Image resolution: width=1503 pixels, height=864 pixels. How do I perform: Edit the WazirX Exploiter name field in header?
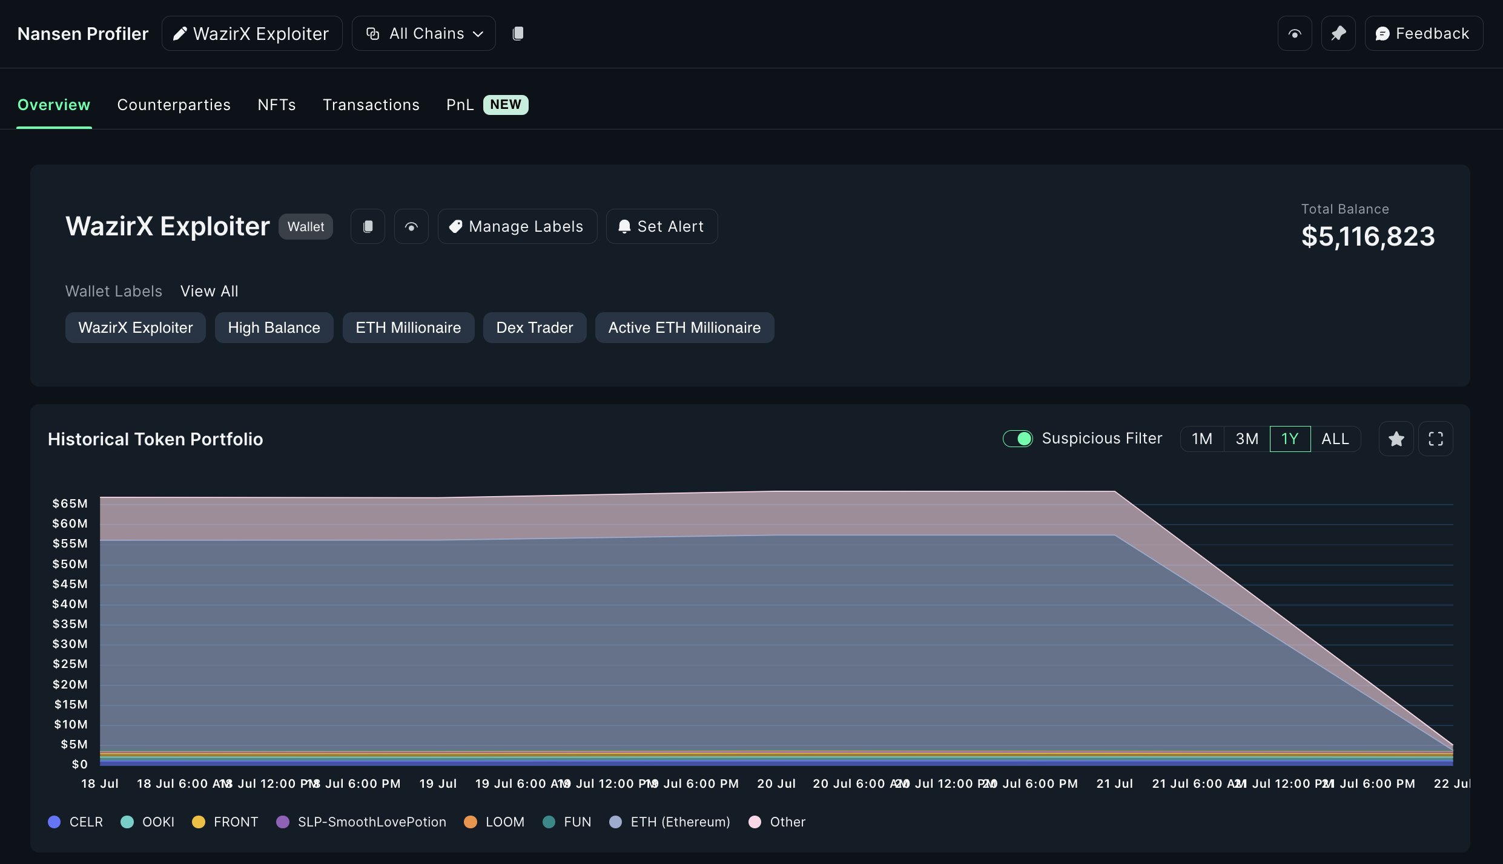pos(252,33)
